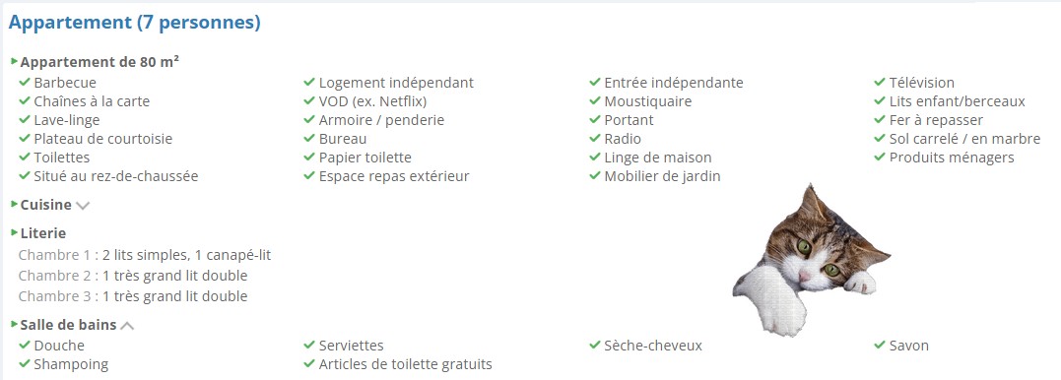Select the Salle de bains title

pyautogui.click(x=68, y=325)
